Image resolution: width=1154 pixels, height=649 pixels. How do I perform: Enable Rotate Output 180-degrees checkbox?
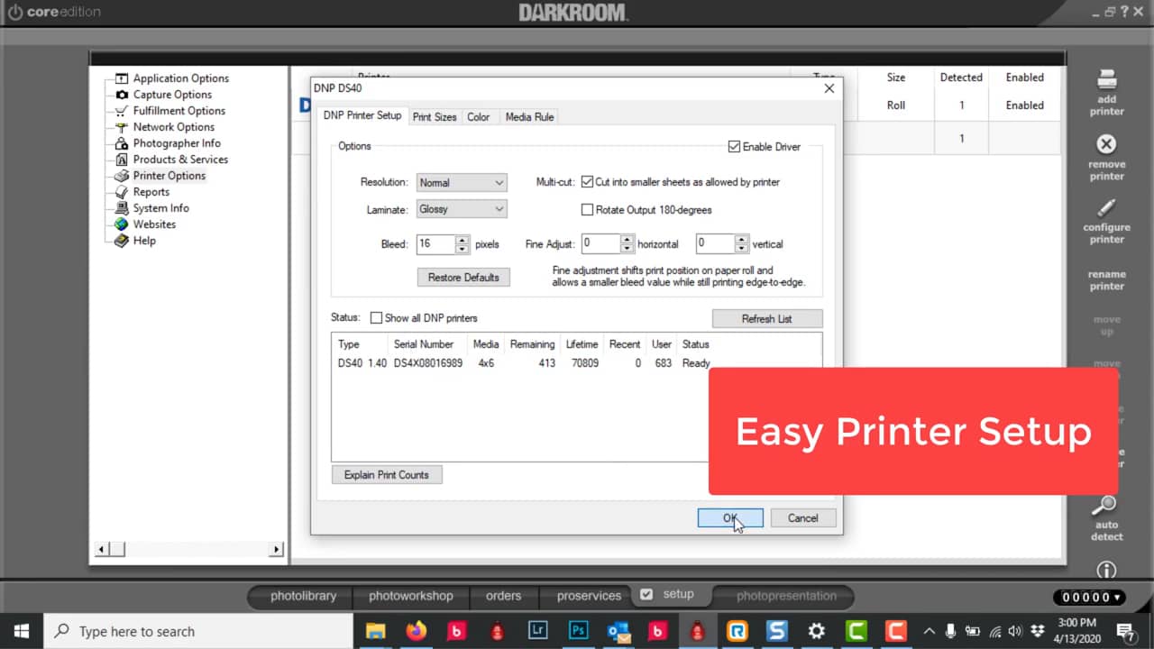(x=588, y=210)
